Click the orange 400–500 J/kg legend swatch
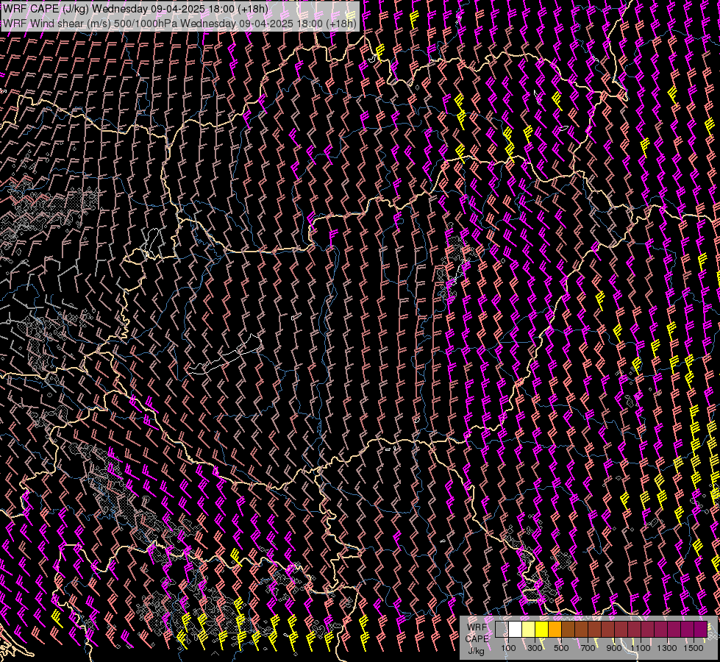 (x=555, y=629)
